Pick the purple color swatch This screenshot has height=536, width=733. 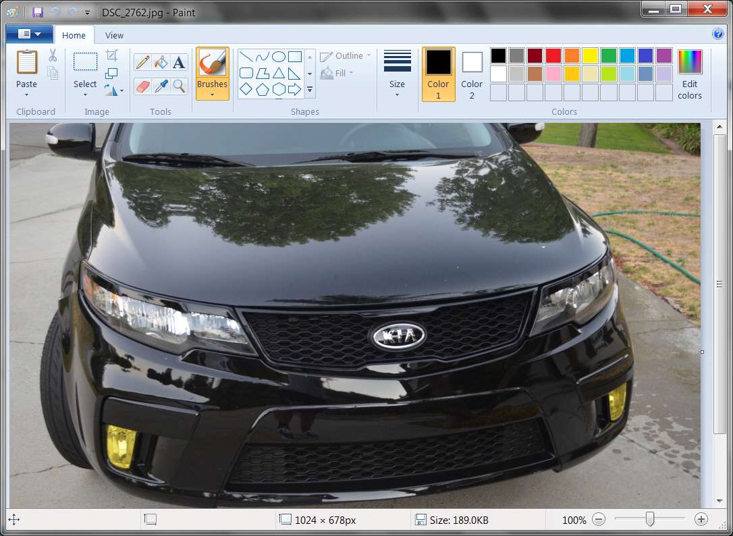point(663,55)
